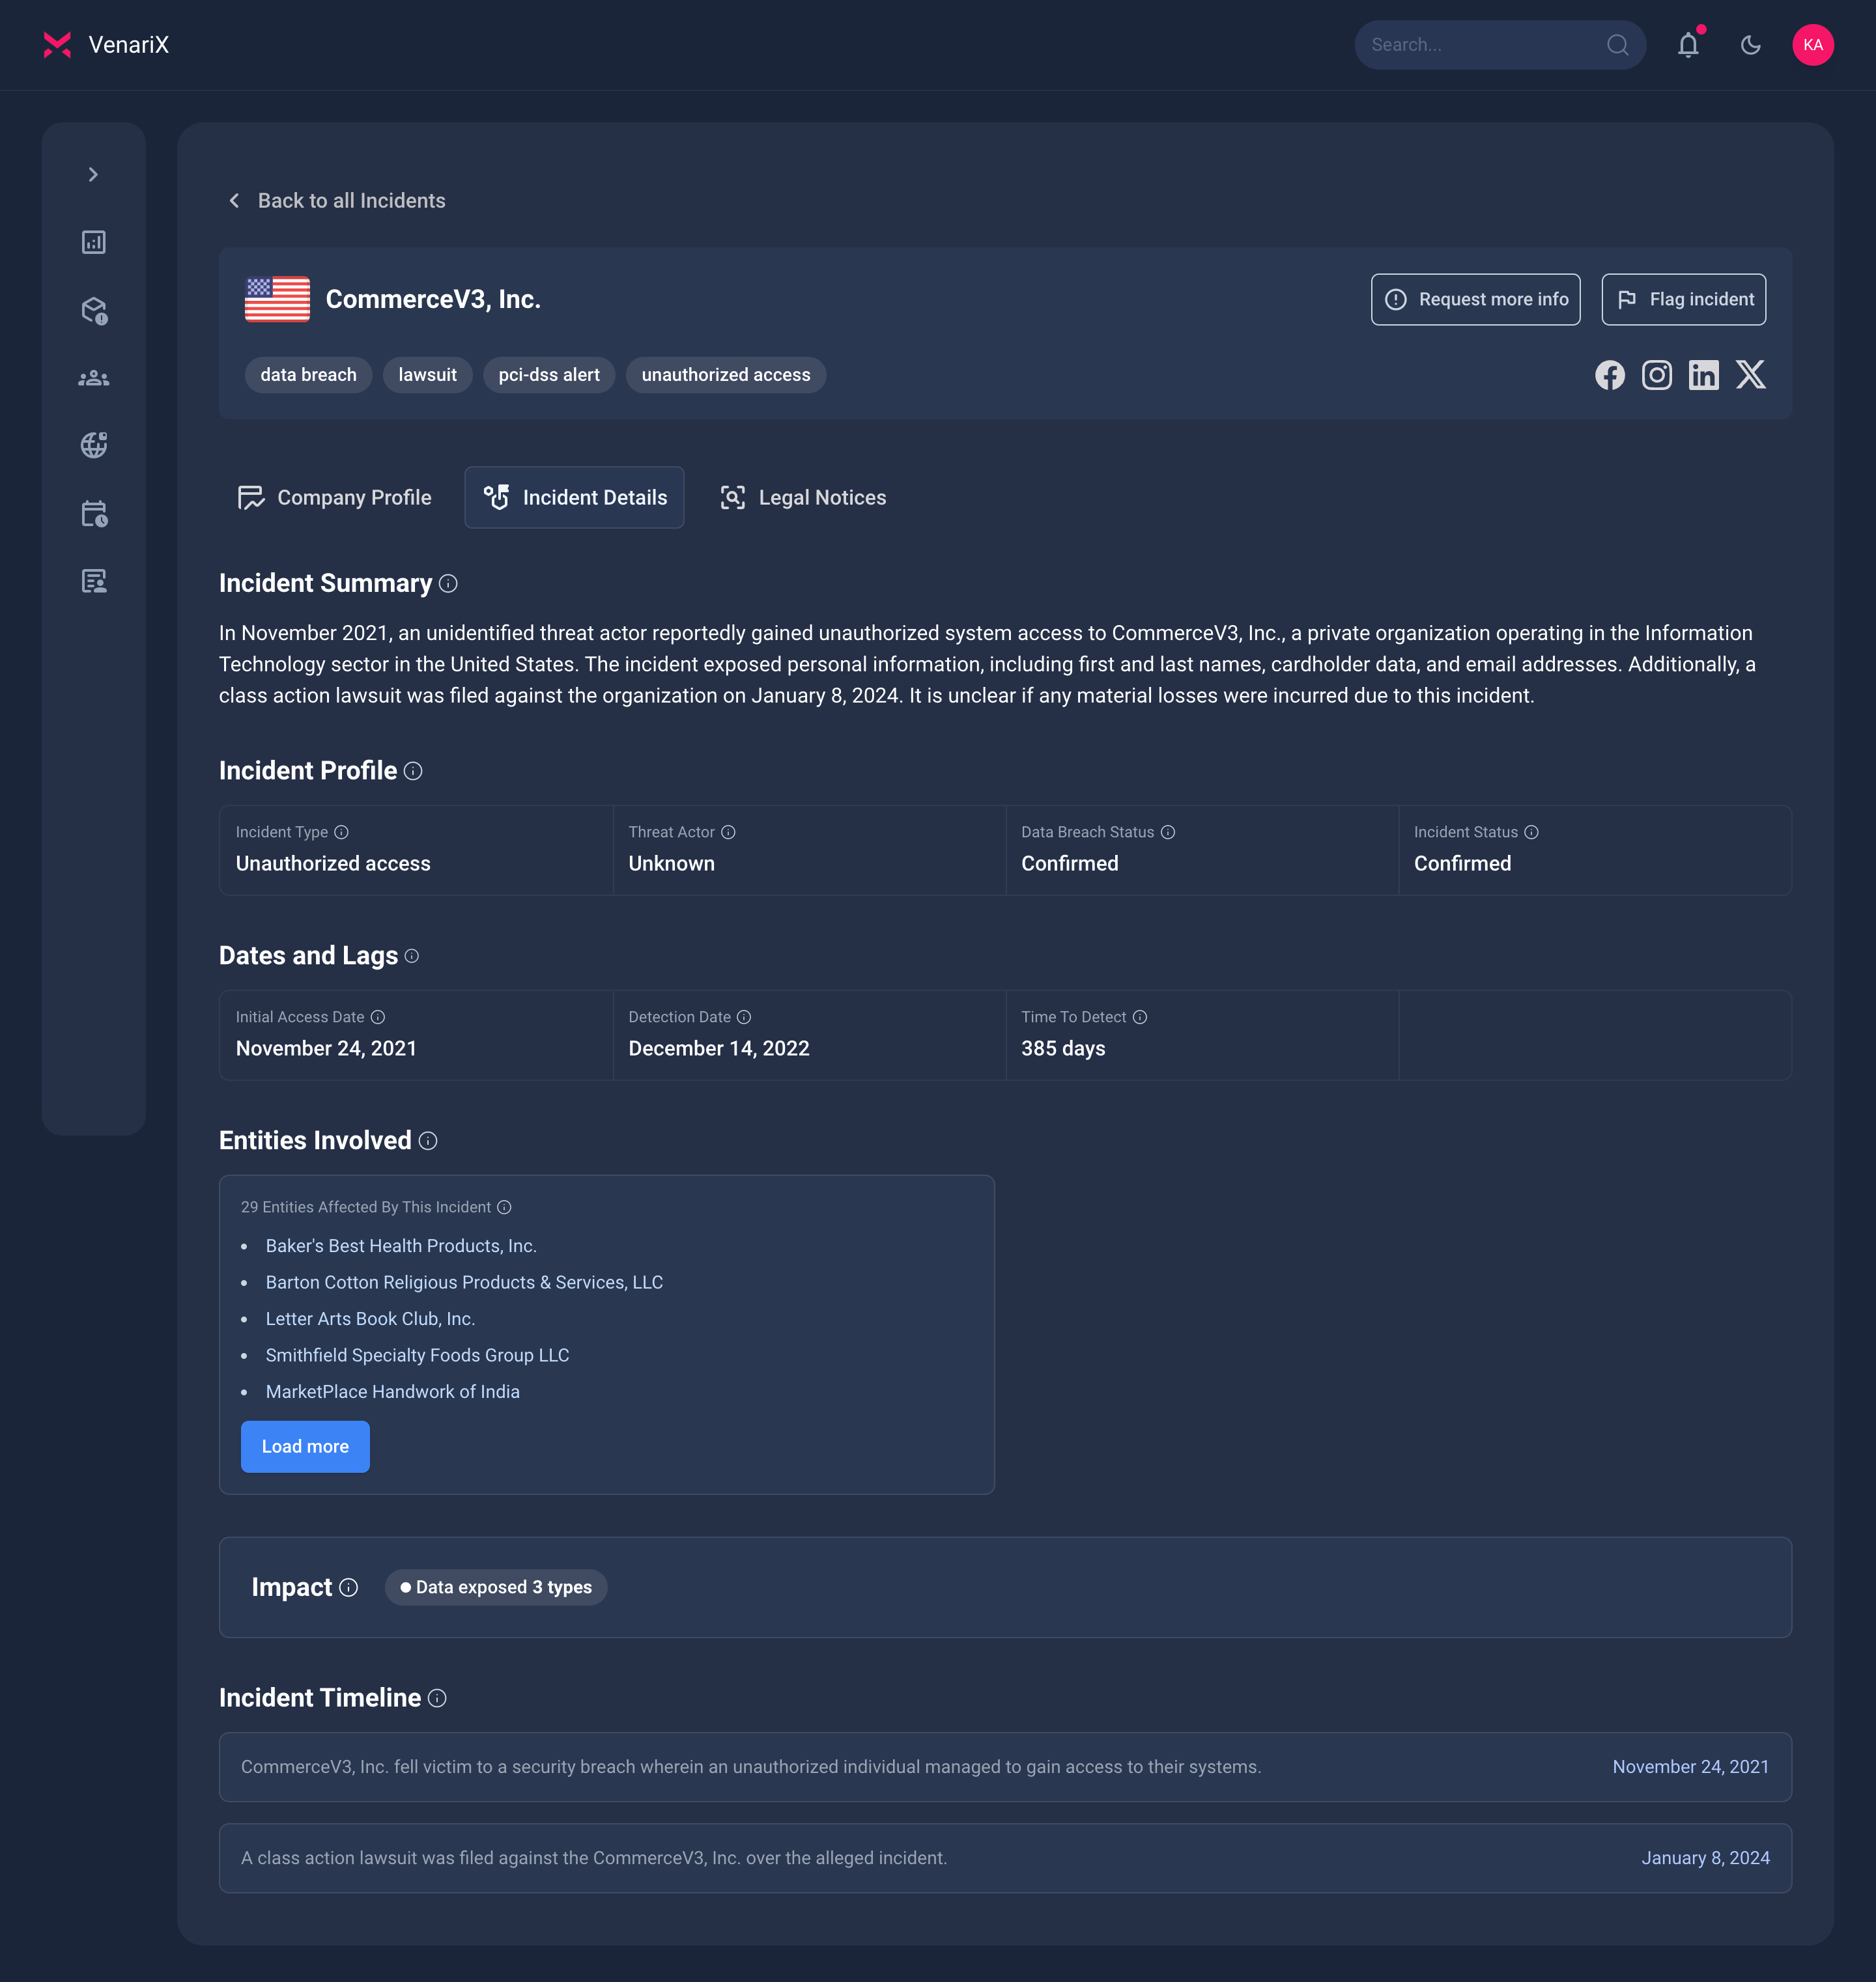Switch to Incident Details tab

574,497
